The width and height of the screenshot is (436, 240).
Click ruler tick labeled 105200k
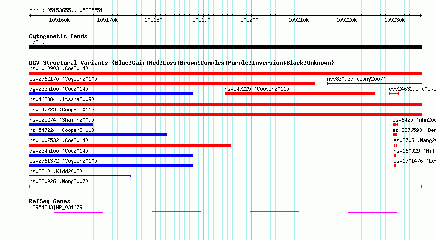pos(251,20)
